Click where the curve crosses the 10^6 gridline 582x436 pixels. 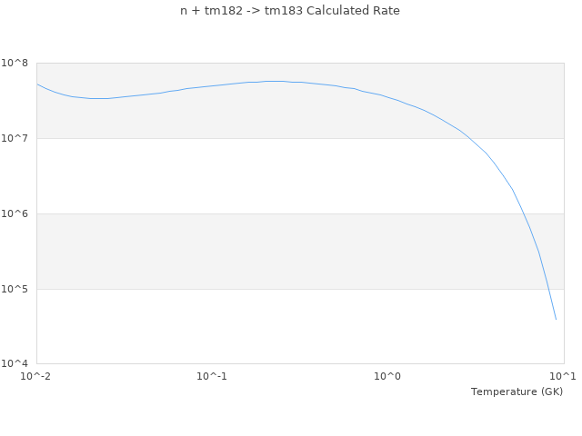point(521,213)
